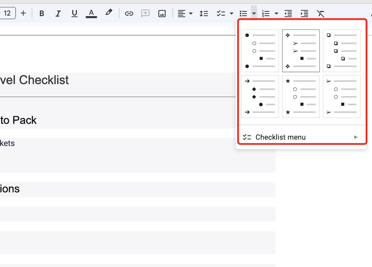This screenshot has height=267, width=372.
Task: Click the bulleted list icon
Action: pos(243,13)
